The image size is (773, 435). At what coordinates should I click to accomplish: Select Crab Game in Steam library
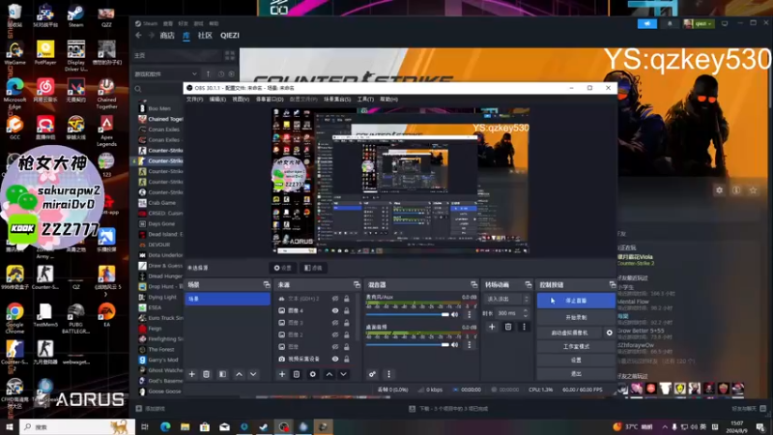click(x=161, y=203)
